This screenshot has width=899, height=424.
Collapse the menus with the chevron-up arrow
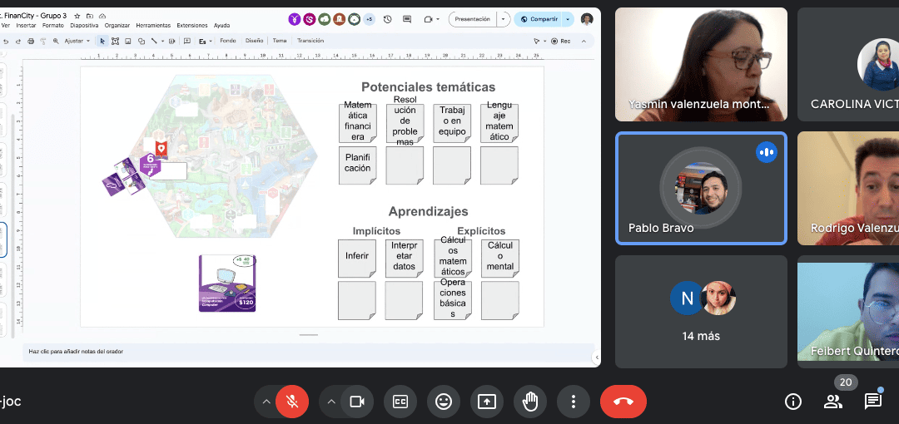[584, 41]
